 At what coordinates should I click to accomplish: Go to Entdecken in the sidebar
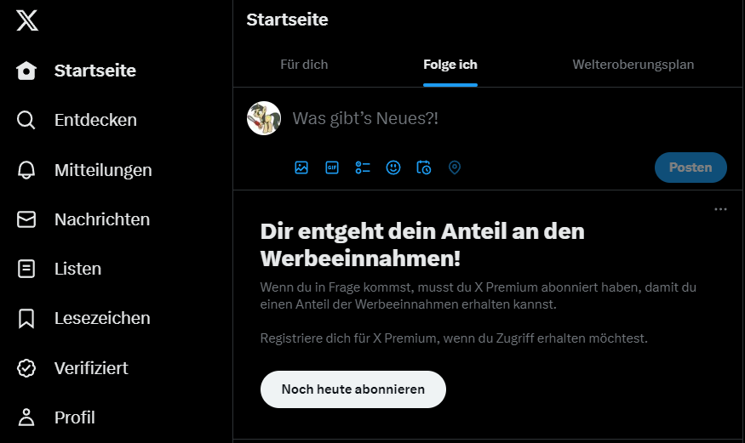[x=95, y=120]
